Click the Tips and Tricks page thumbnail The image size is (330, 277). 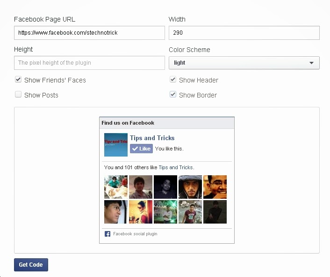tap(116, 145)
